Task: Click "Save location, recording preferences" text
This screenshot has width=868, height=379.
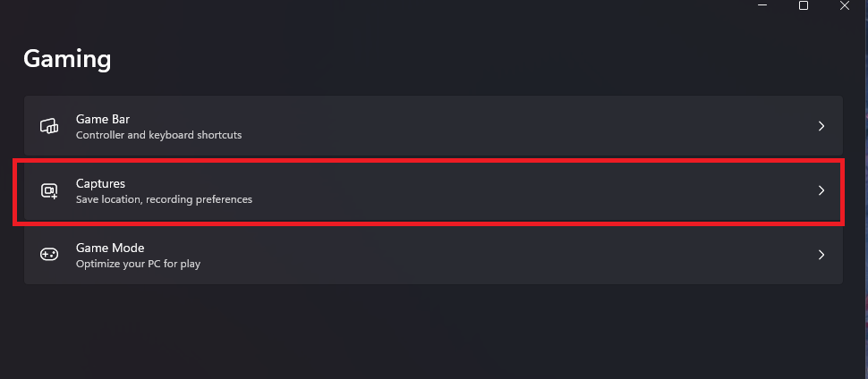Action: [x=164, y=199]
